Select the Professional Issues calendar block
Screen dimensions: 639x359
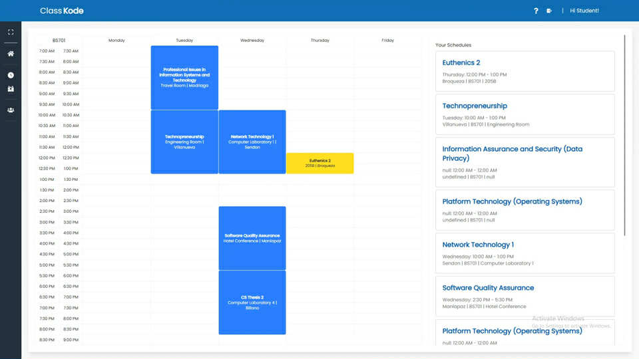tap(184, 78)
